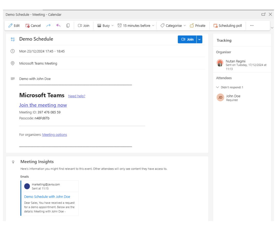The height and width of the screenshot is (231, 277).
Task: Click the Organiser section label
Action: [223, 52]
